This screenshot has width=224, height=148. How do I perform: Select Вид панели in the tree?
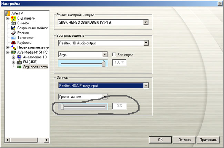(x=26, y=18)
